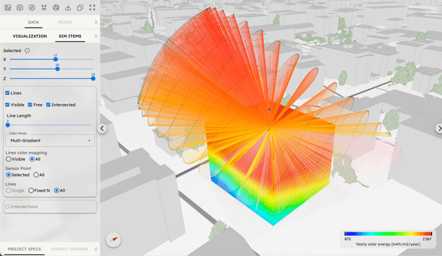The width and height of the screenshot is (442, 256).
Task: Open the VISUALIZATION tab
Action: (x=30, y=36)
